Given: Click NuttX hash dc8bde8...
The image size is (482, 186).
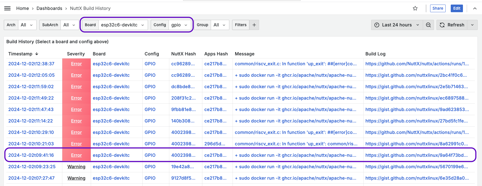Looking at the screenshot, I should (183, 87).
